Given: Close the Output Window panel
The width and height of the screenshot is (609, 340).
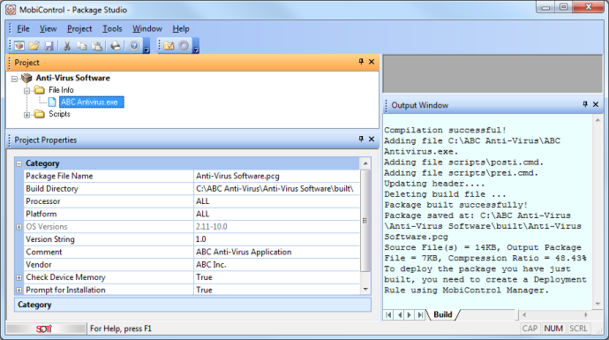Looking at the screenshot, I should point(596,104).
